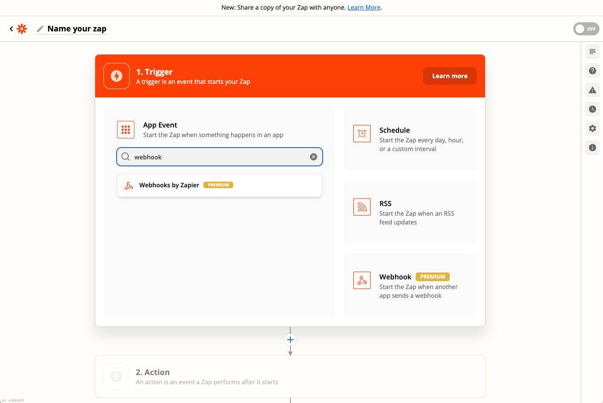This screenshot has height=403, width=603.
Task: Click the Trigger lightning bolt icon
Action: pos(117,76)
